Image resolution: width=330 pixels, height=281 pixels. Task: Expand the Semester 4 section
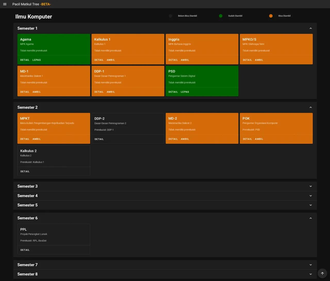pyautogui.click(x=311, y=196)
